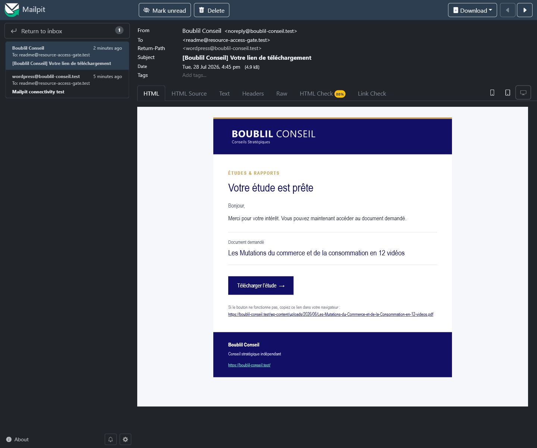This screenshot has height=448, width=537.
Task: Open the Raw tab
Action: pos(282,93)
